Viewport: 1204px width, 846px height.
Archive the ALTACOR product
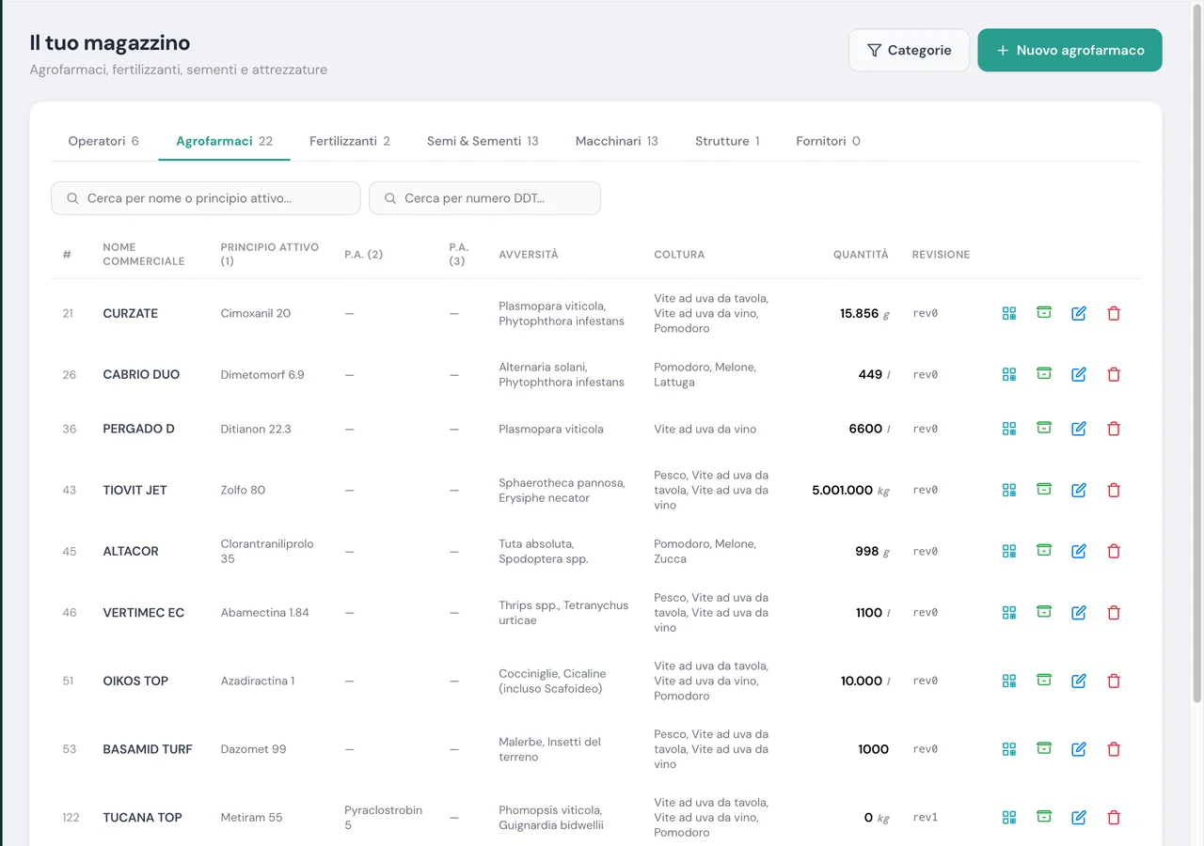tap(1044, 551)
